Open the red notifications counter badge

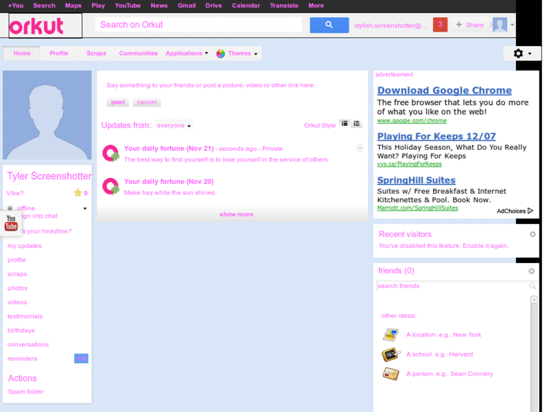click(x=440, y=25)
